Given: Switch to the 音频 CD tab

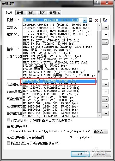Looking at the screenshot, I should point(55,13).
